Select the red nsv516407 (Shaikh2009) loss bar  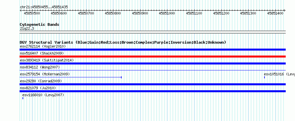tap(152, 57)
